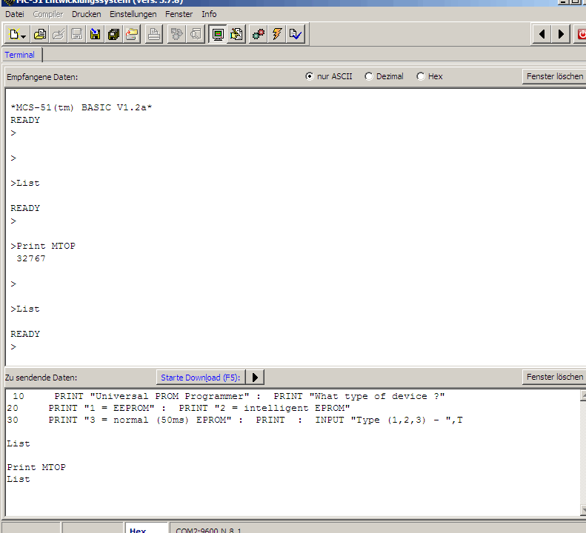Open the new file dropdown arrow
586x533 pixels.
[24, 36]
